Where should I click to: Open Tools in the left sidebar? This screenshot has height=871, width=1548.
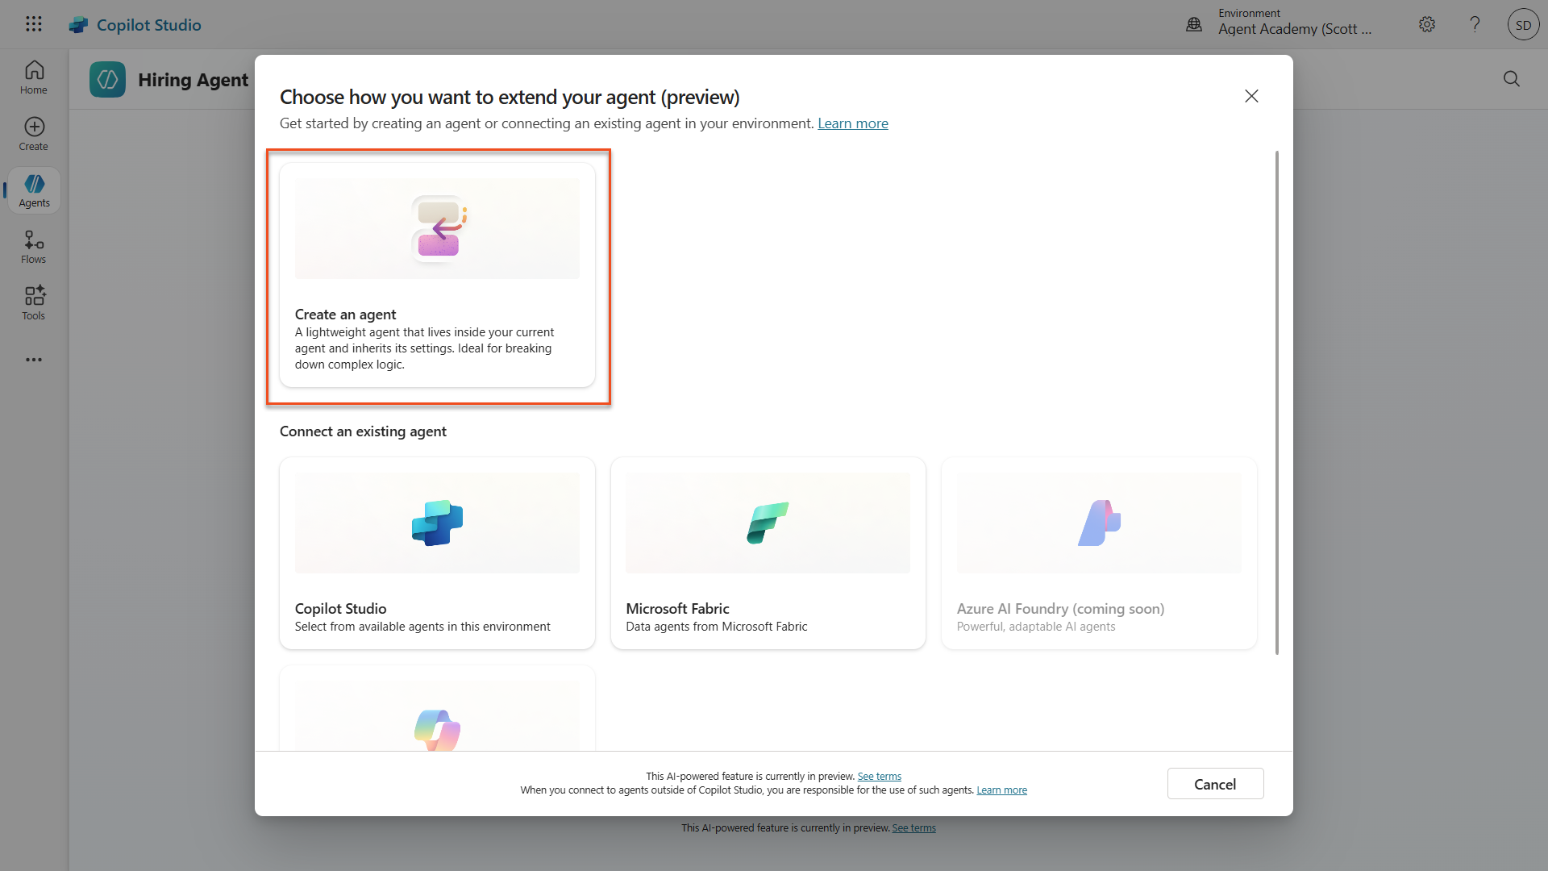[x=34, y=303]
